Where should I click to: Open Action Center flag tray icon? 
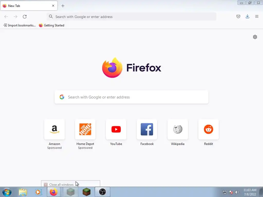[x=231, y=192]
